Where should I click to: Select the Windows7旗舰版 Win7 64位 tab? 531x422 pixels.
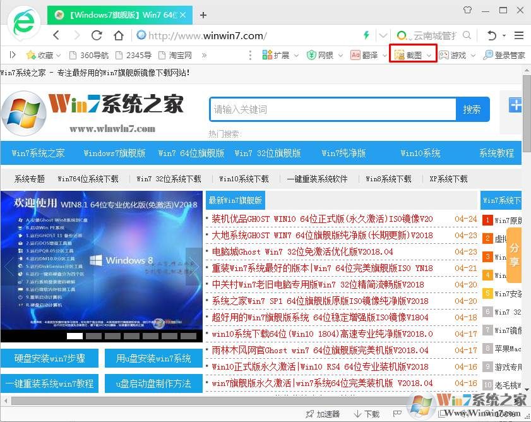(120, 15)
